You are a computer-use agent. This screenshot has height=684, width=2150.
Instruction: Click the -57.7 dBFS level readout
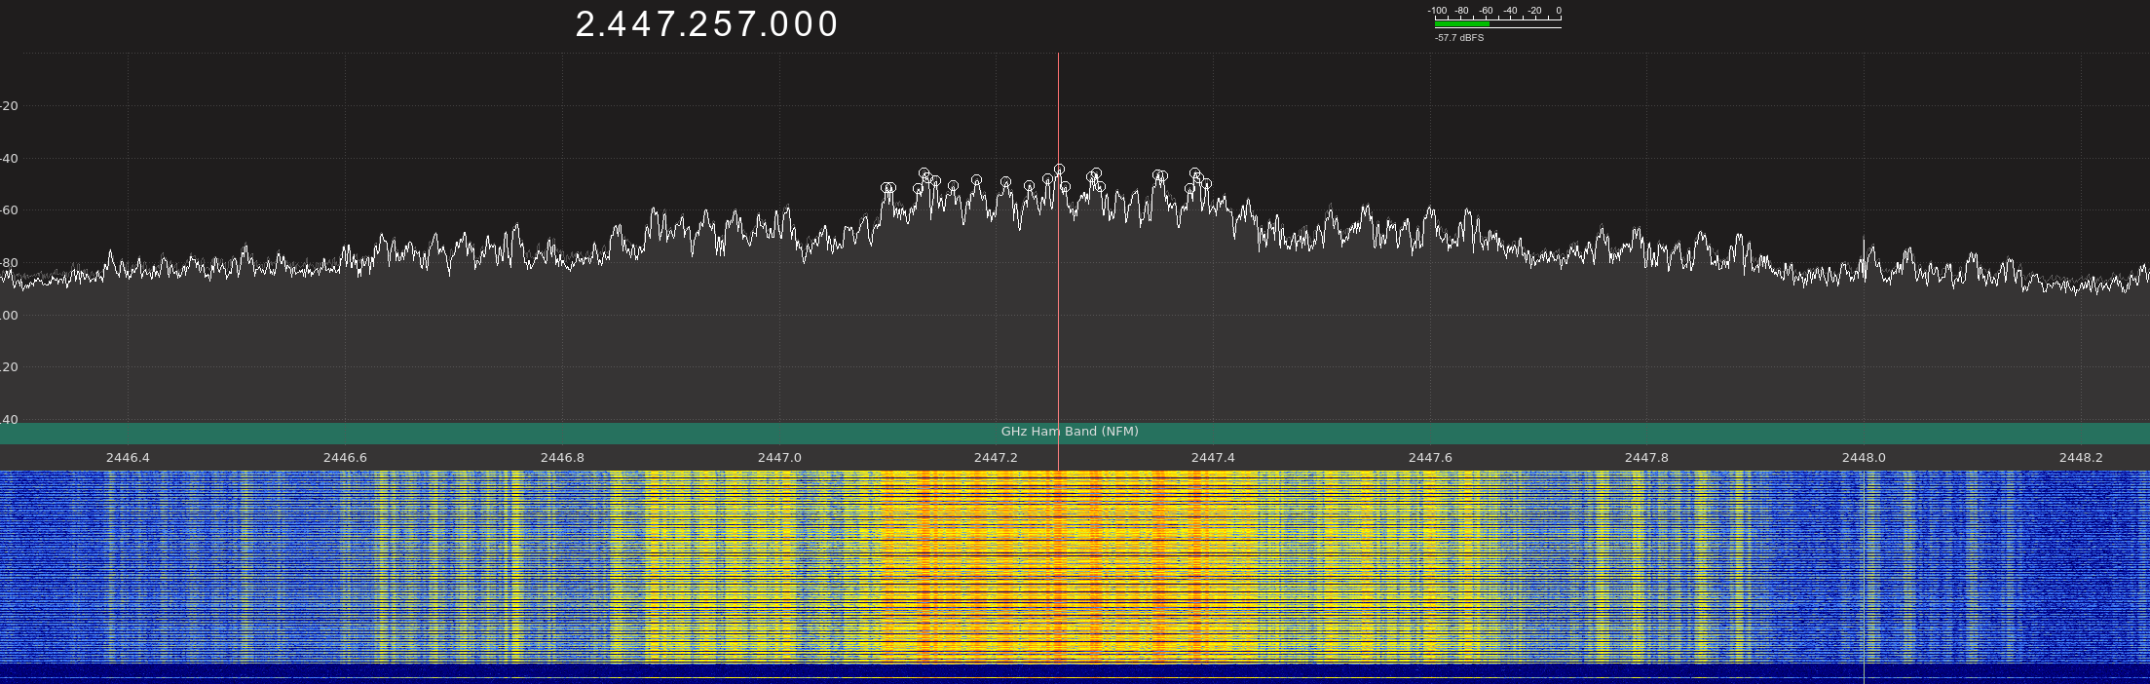click(x=1459, y=38)
